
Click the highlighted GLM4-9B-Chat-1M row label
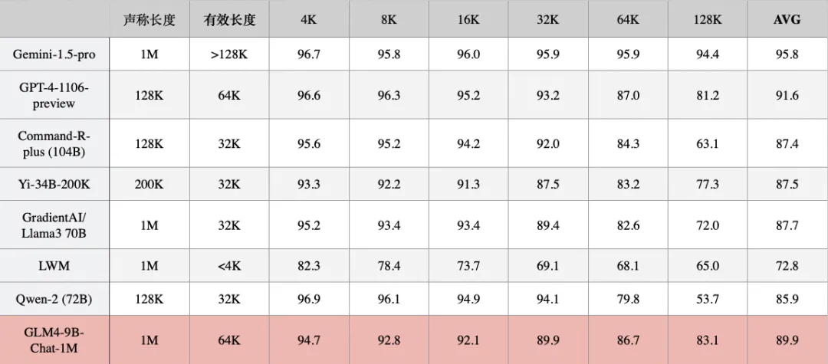pyautogui.click(x=55, y=340)
